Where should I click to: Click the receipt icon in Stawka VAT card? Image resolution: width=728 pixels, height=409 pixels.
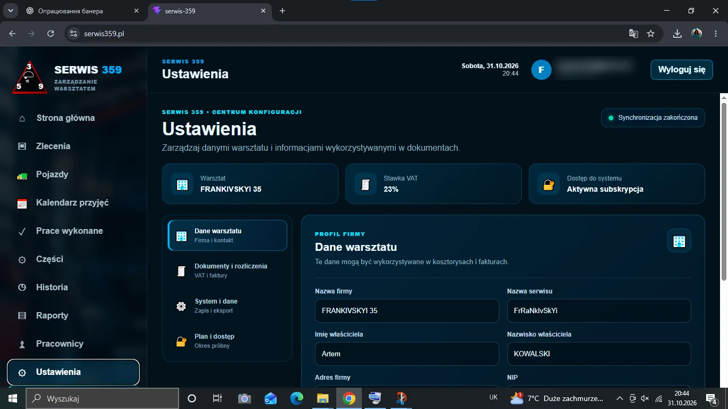365,184
